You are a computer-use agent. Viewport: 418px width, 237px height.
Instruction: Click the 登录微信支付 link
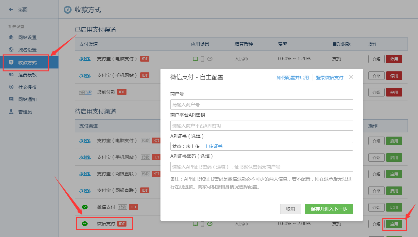click(x=330, y=77)
